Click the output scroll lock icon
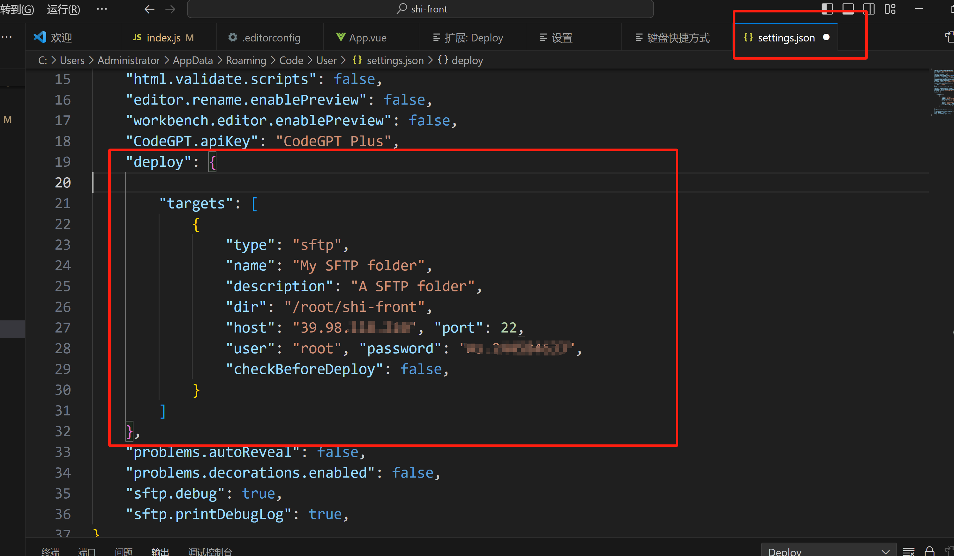 pyautogui.click(x=929, y=551)
